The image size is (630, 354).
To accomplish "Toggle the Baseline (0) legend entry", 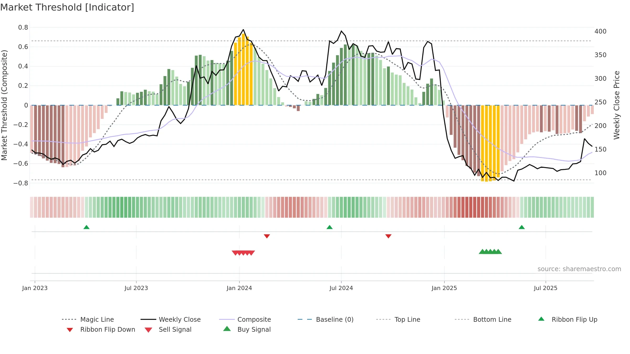I will click(325, 319).
